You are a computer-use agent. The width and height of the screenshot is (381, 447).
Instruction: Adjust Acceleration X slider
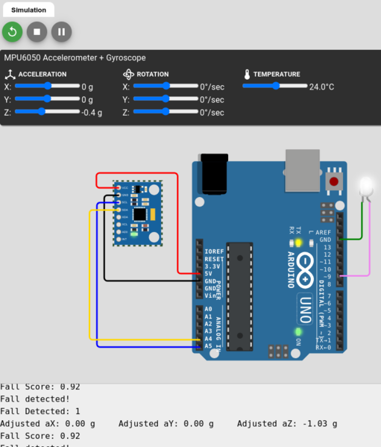tap(47, 86)
